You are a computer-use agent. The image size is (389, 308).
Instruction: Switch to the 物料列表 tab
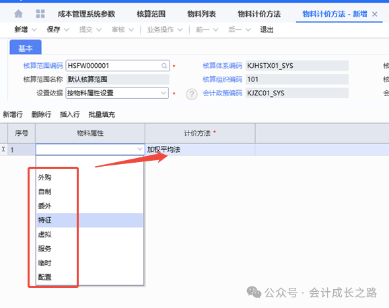click(x=201, y=14)
